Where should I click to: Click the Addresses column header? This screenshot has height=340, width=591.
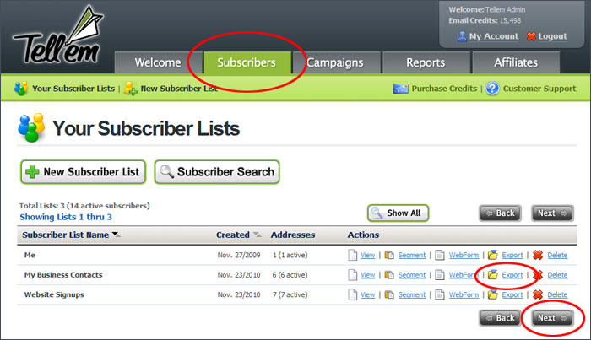[293, 235]
